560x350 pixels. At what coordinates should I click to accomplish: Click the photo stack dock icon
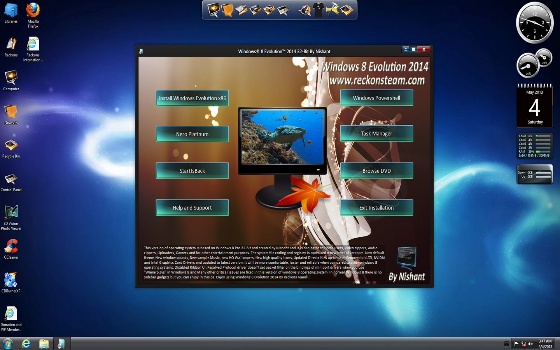[269, 10]
